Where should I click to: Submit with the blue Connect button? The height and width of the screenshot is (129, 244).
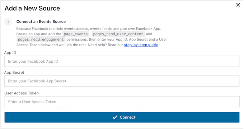122,117
